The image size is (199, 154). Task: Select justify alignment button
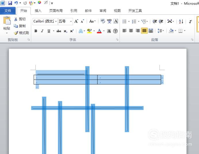click(144, 31)
